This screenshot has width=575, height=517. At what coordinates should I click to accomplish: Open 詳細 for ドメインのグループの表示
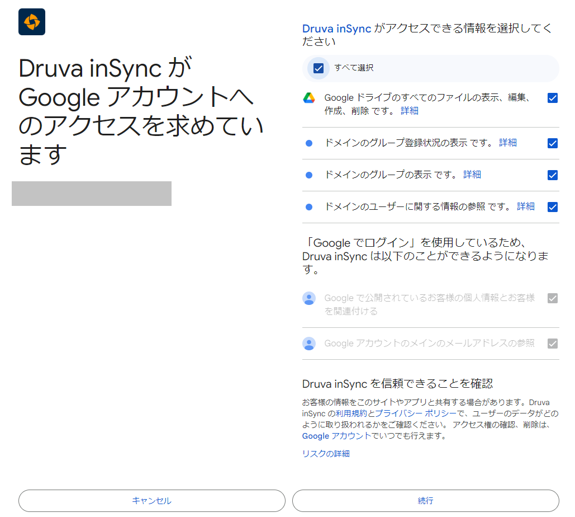472,175
